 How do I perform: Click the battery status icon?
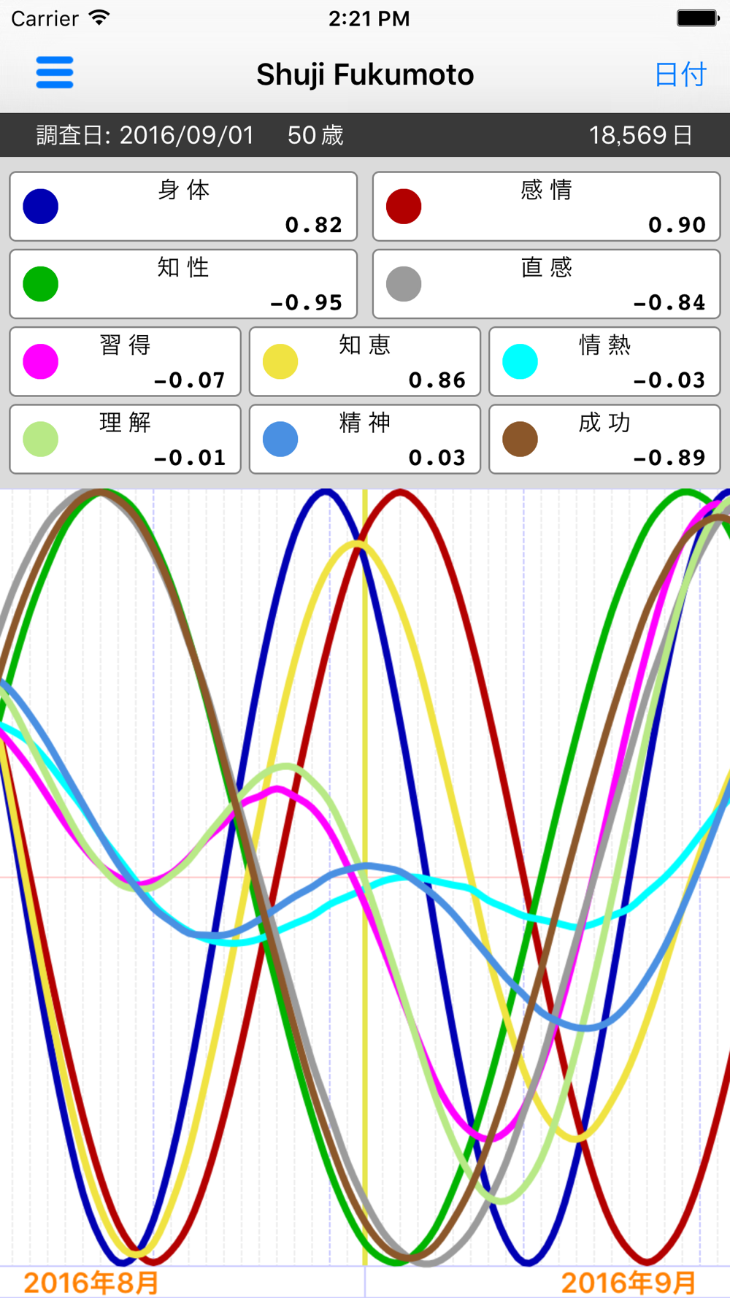pos(698,18)
